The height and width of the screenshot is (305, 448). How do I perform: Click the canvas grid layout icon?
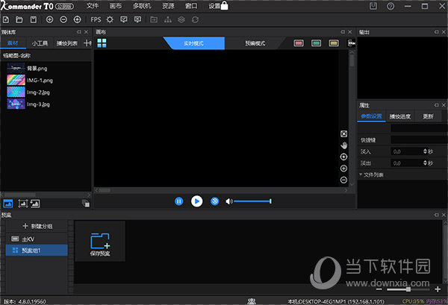[x=102, y=43]
